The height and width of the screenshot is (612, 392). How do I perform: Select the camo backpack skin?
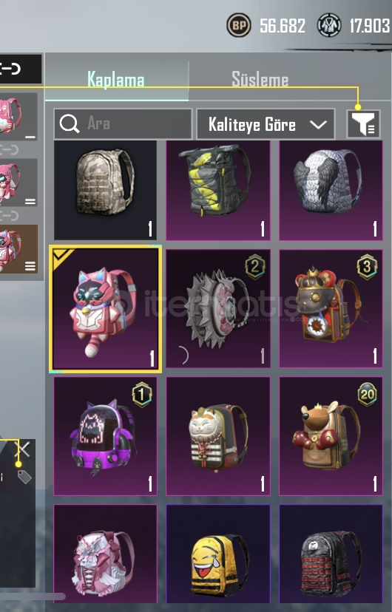pos(106,191)
